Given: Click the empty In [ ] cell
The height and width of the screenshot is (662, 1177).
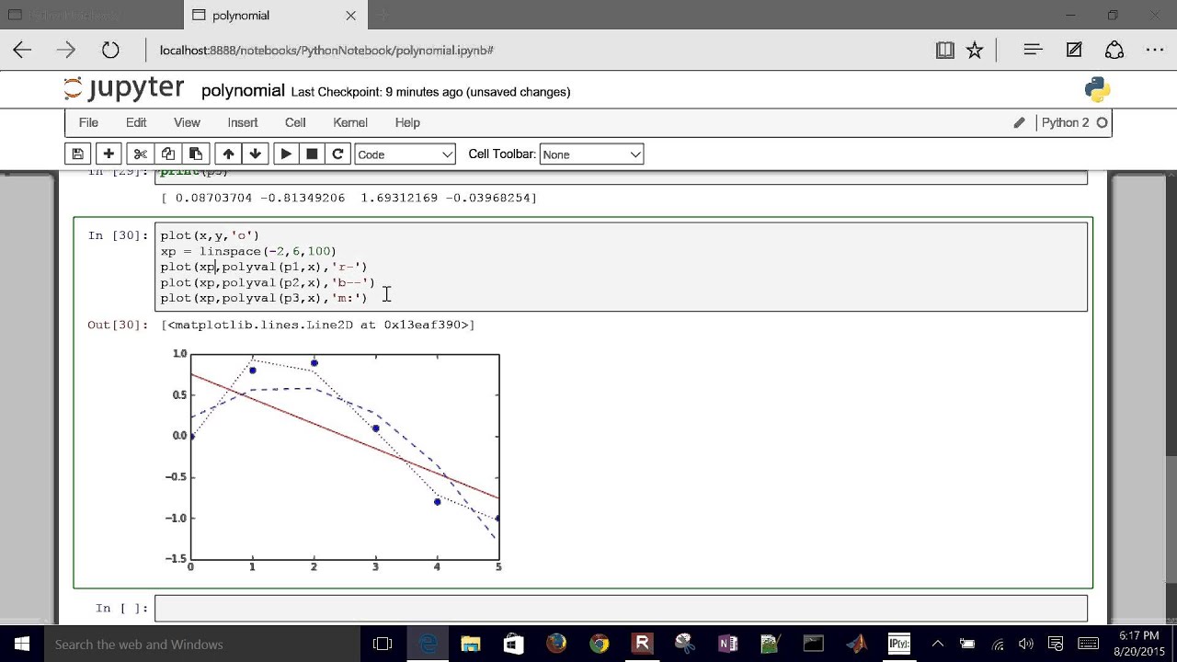Looking at the screenshot, I should click(621, 608).
